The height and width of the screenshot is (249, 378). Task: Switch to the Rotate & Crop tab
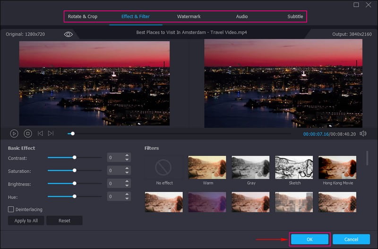point(83,17)
